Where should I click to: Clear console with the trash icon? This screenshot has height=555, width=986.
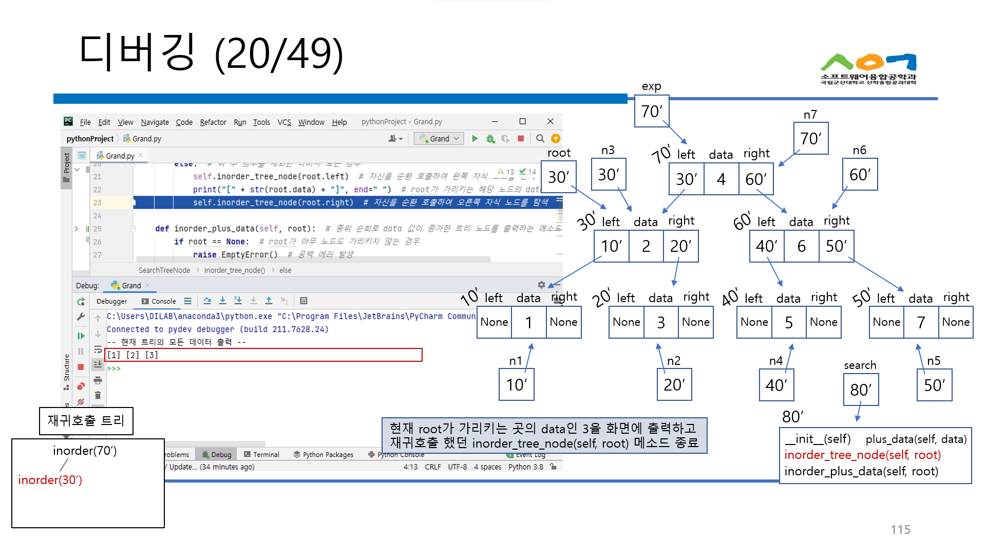[x=98, y=395]
